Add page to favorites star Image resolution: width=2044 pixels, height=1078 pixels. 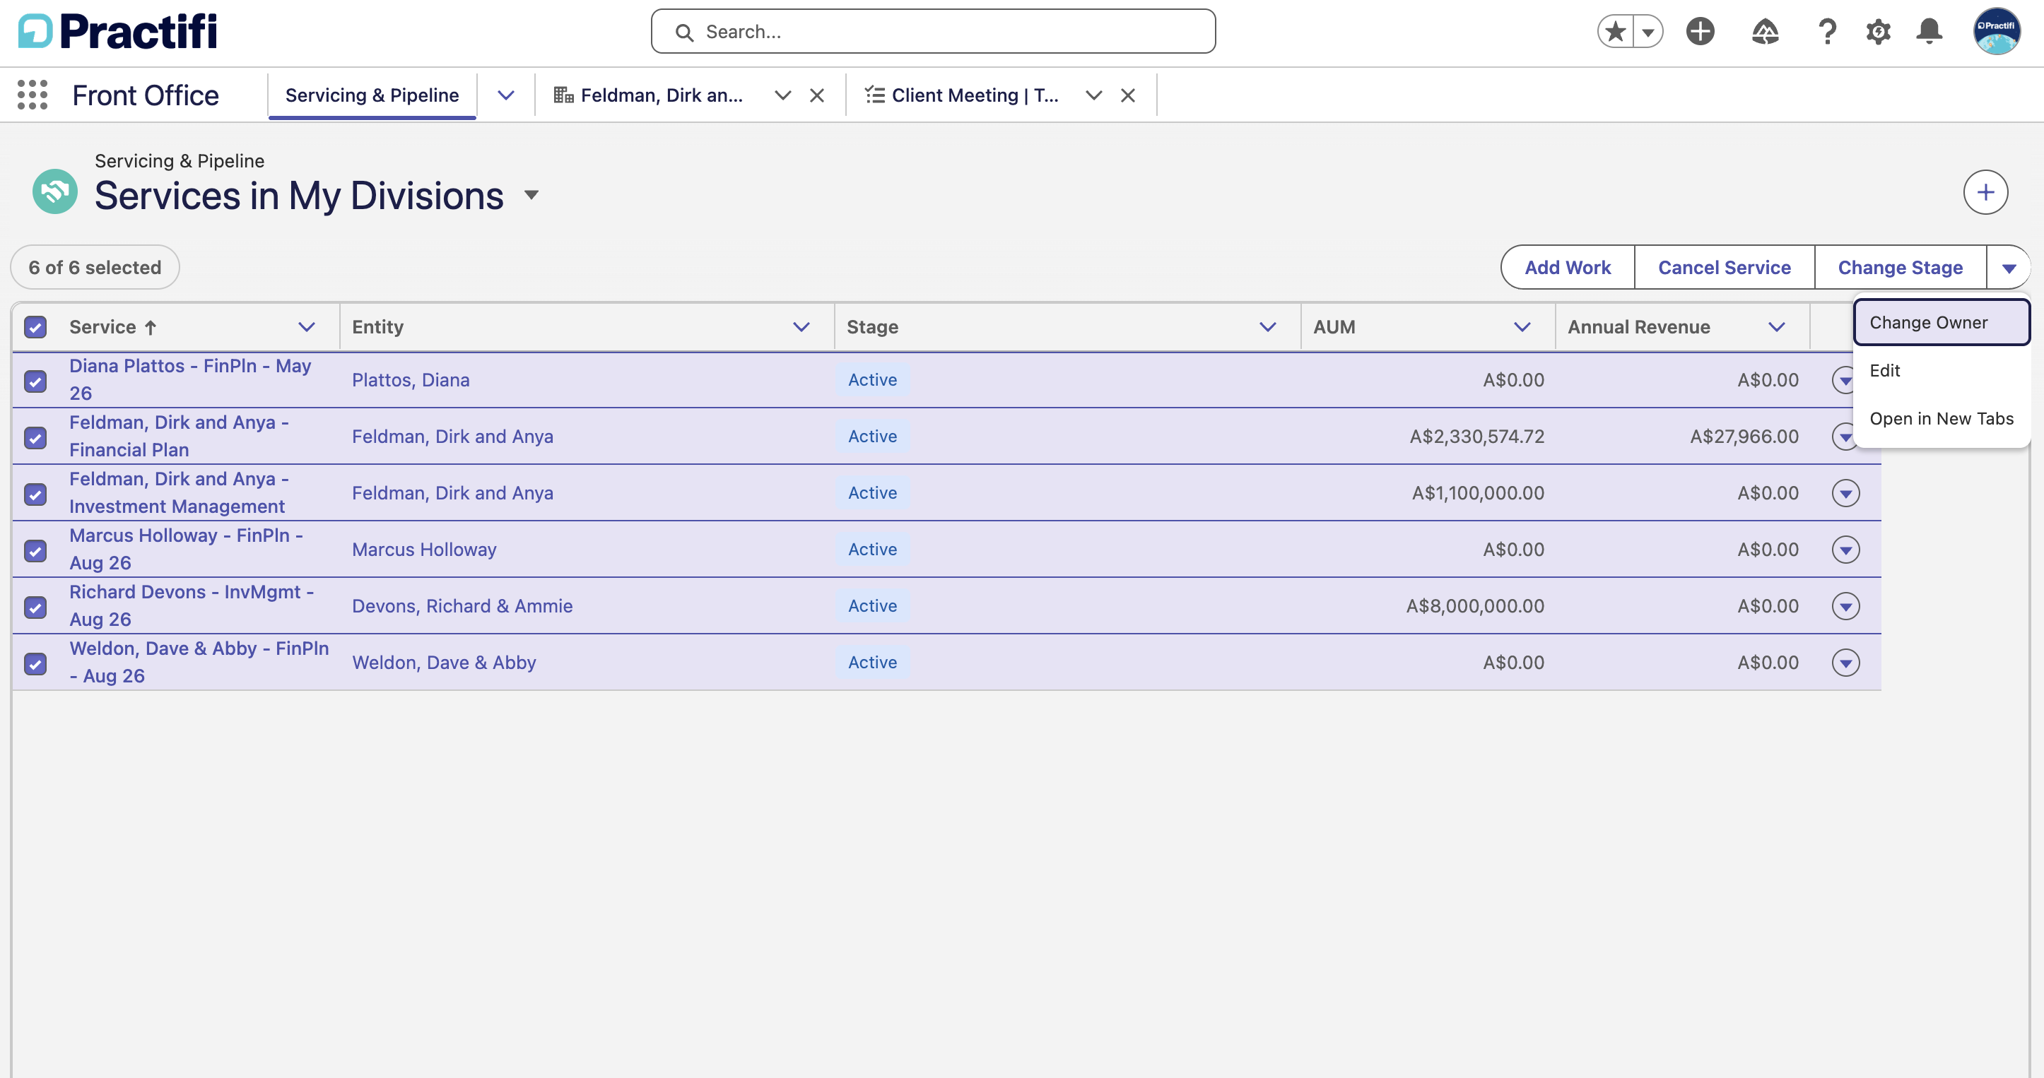point(1615,32)
